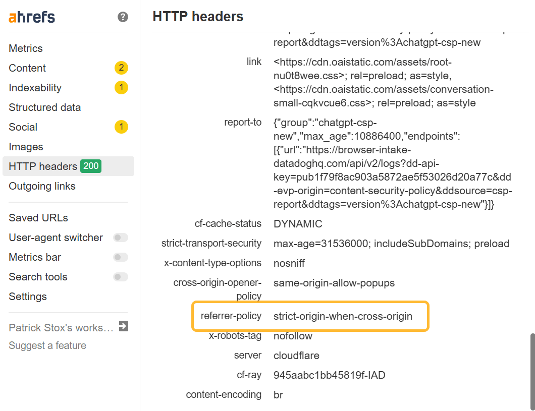
Task: Click the yellow badge beside Indexability
Action: pos(121,87)
